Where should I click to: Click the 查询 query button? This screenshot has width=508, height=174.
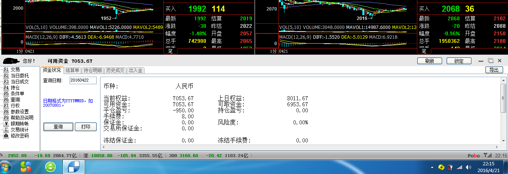[58, 127]
